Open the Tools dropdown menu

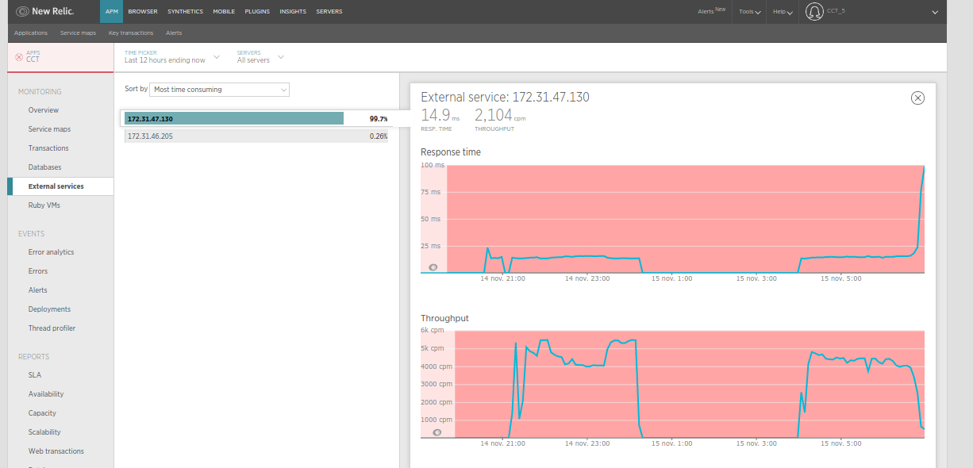coord(749,12)
